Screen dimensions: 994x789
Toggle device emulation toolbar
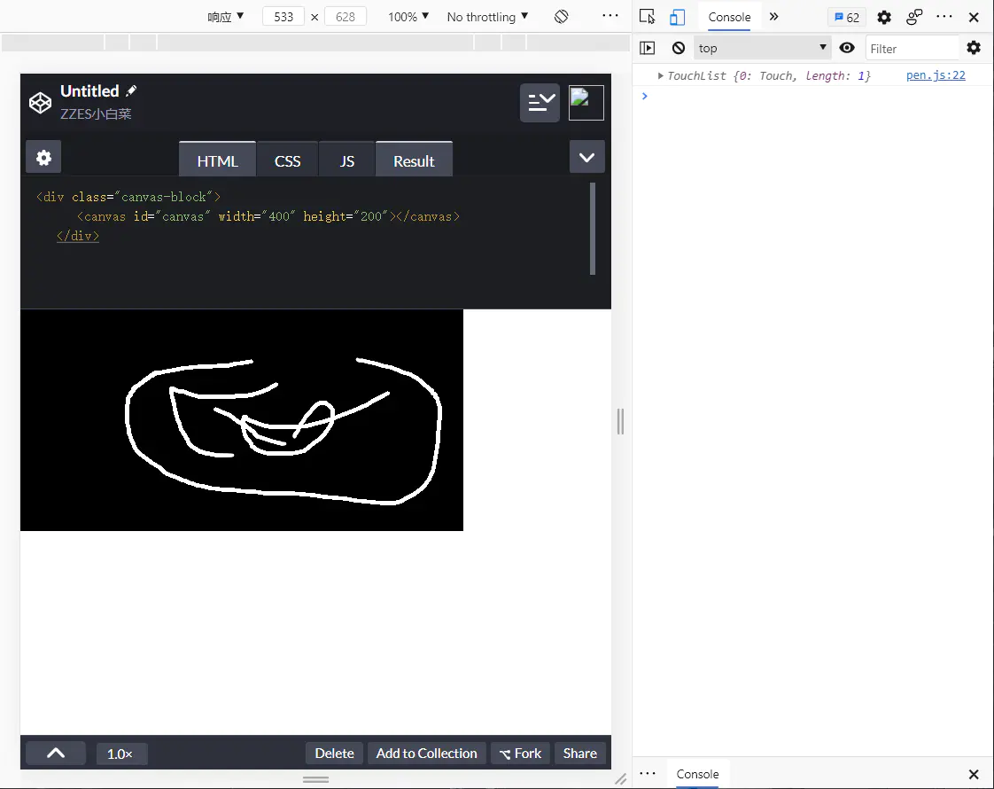pyautogui.click(x=677, y=17)
